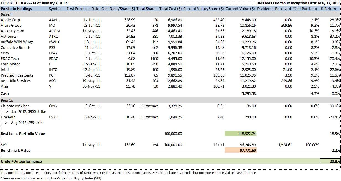Viewport: 341px width, 181px height.
Task: Click the 'BWLD' symbol cell
Action: pyautogui.click(x=54, y=42)
